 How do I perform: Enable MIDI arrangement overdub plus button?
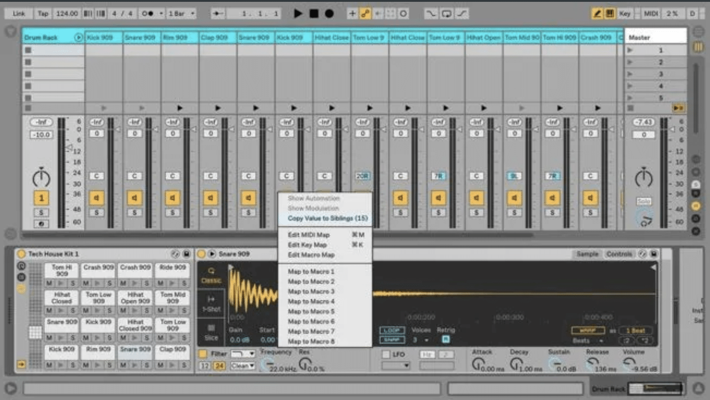point(352,13)
